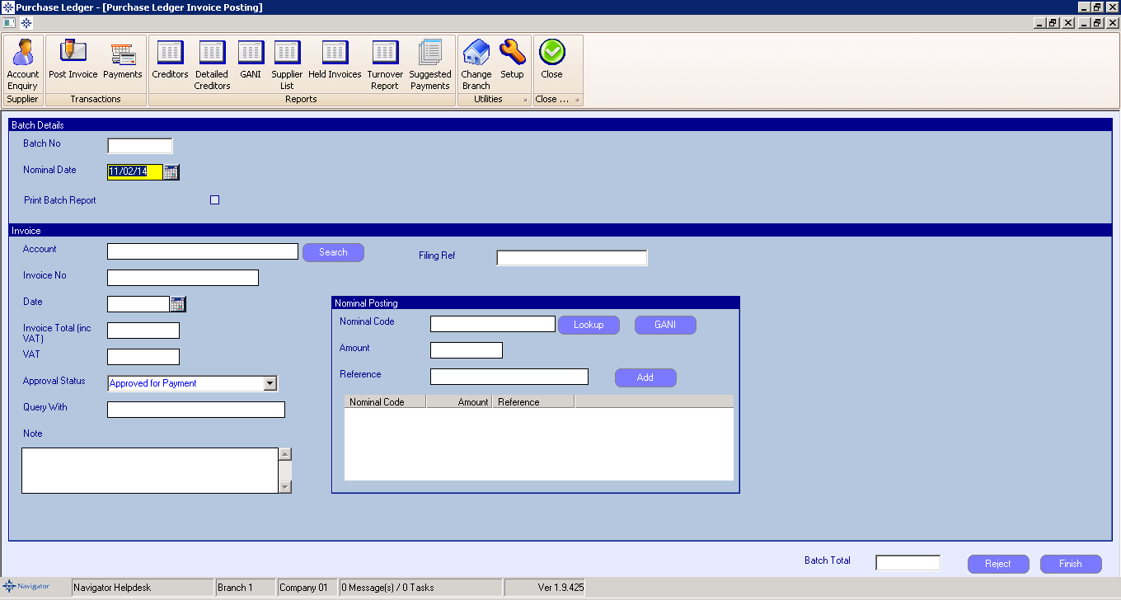This screenshot has width=1121, height=600.
Task: Open calendar picker beside Nominal Date
Action: [x=171, y=172]
